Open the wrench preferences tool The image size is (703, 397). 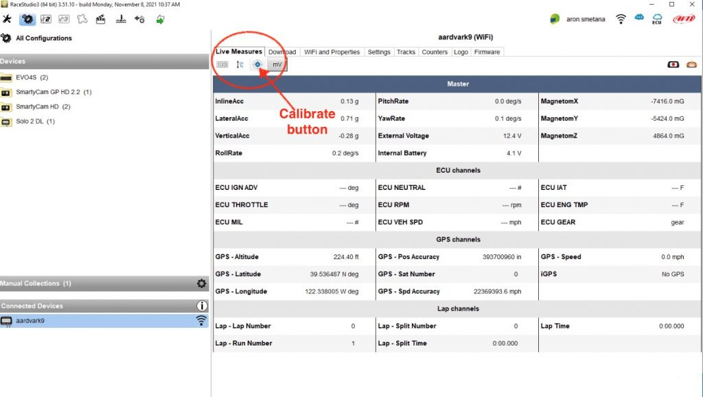7,19
